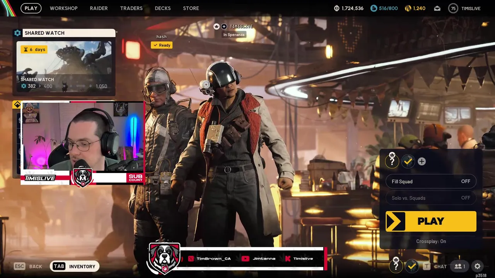Go to the TRADERS tab
Image resolution: width=495 pixels, height=278 pixels.
point(131,8)
